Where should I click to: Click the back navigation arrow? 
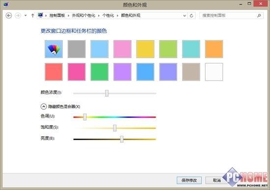(9, 16)
